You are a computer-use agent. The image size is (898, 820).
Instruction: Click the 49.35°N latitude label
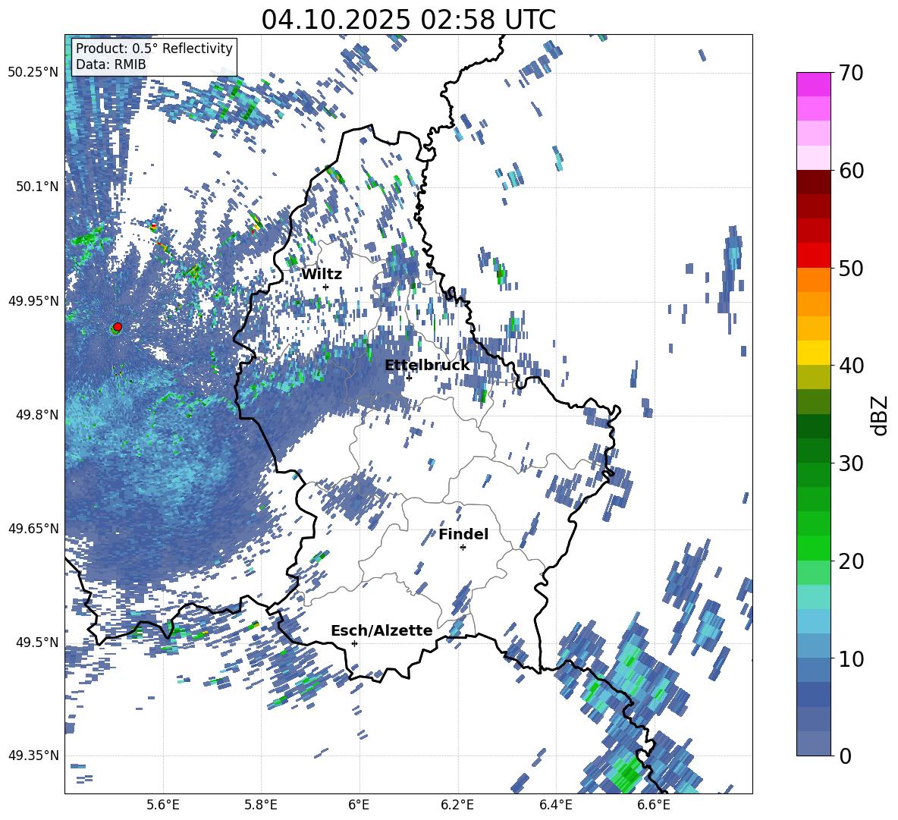point(33,756)
